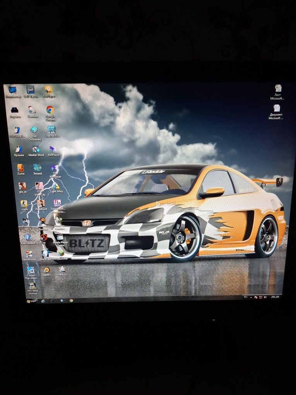The image size is (296, 395).
Task: Open the Лист Microsoft Excel file
Action: tap(278, 92)
